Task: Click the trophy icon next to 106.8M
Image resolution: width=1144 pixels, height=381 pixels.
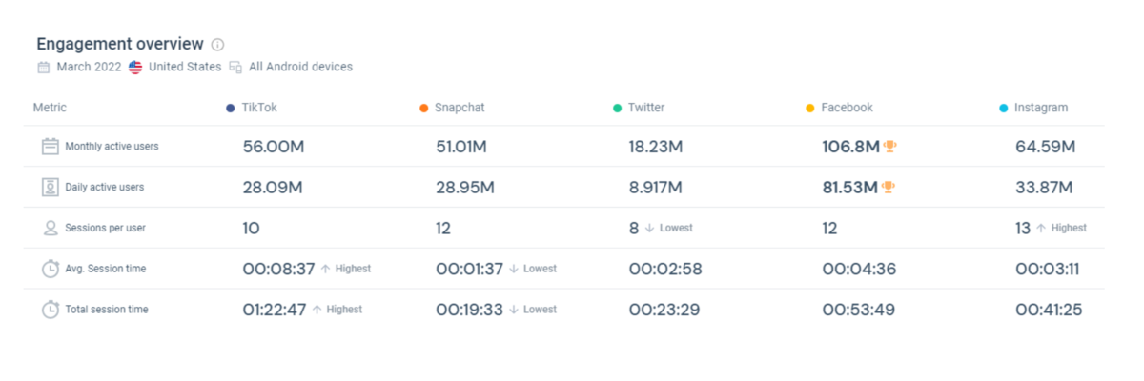Action: pos(889,147)
